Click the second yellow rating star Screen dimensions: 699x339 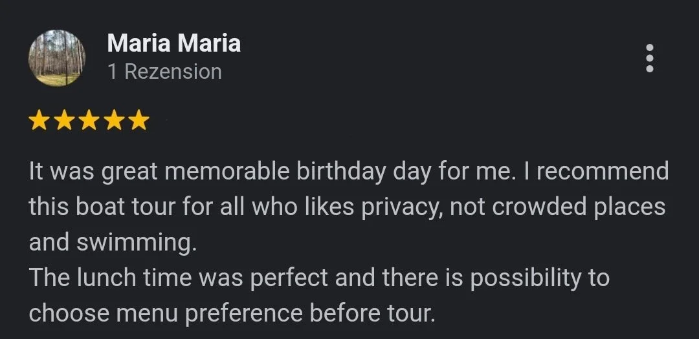point(65,120)
